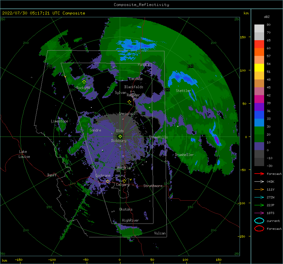Click the 33 dBZ blue color swatch
Viewport: 283px width, 264px height.
click(x=259, y=123)
